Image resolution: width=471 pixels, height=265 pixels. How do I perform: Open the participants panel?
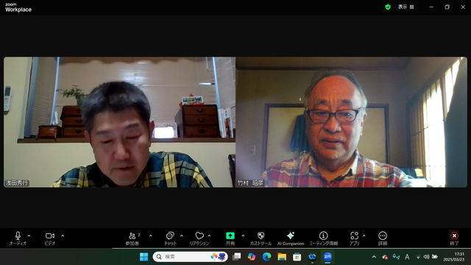[132, 239]
